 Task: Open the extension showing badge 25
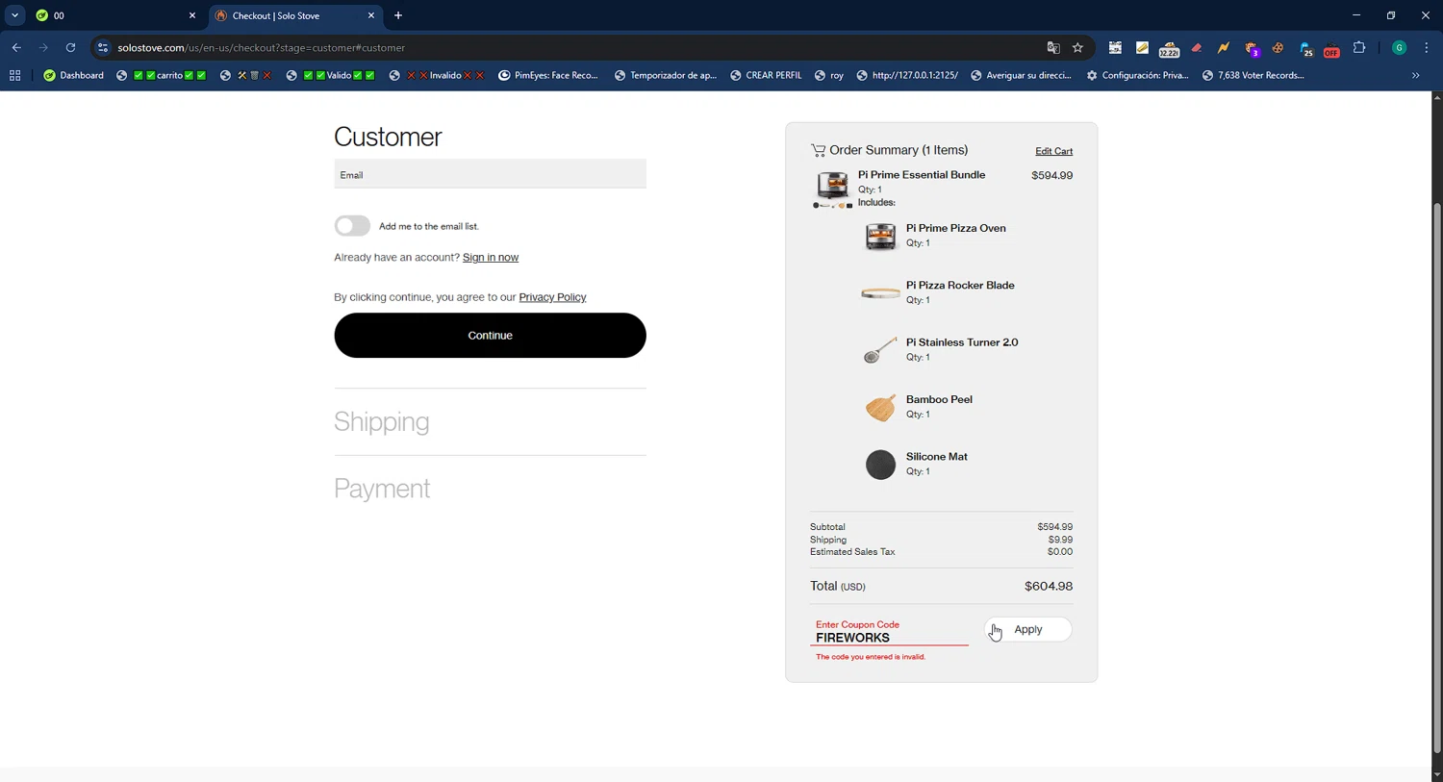[1305, 48]
